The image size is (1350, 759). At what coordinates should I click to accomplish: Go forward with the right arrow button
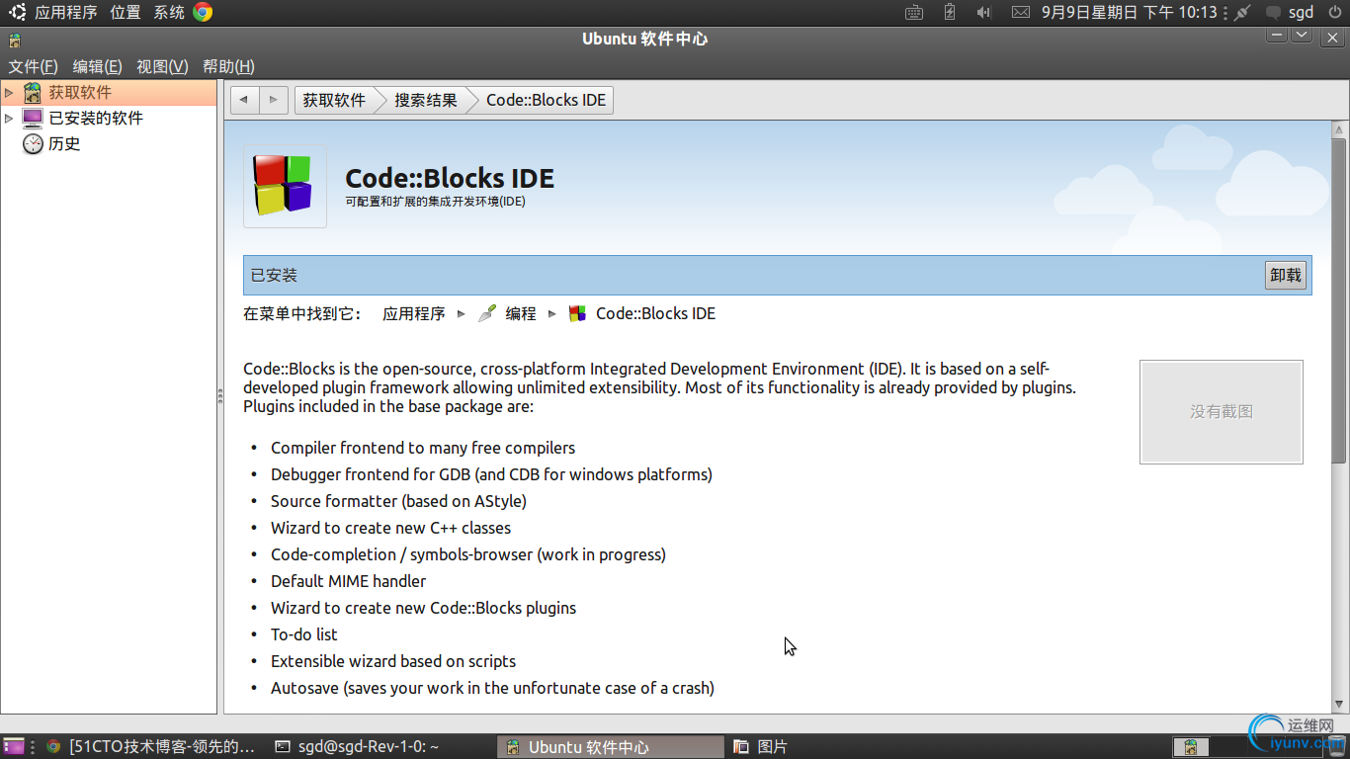pos(274,100)
